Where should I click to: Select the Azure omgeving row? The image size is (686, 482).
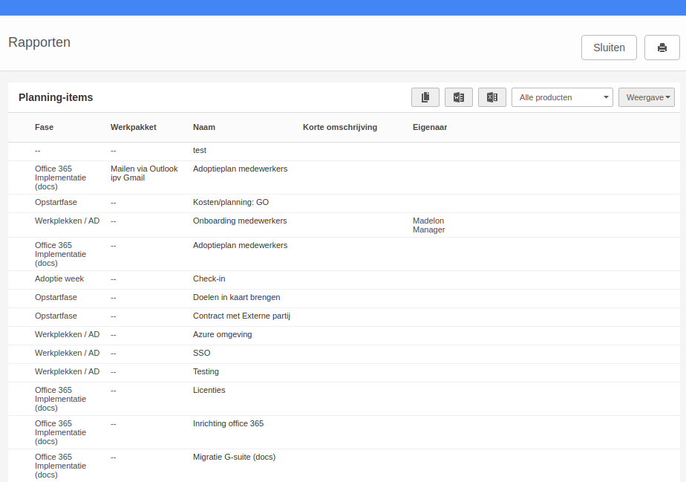coord(344,336)
